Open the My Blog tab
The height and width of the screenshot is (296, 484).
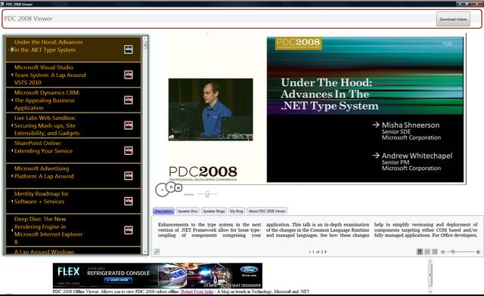click(x=237, y=211)
